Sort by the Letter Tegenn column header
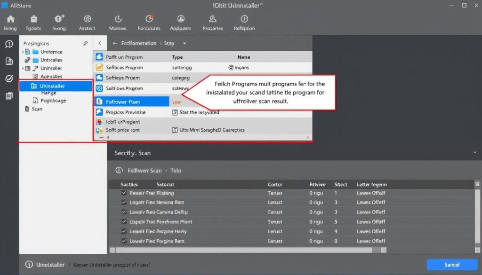Screen dimensions: 482x275 pyautogui.click(x=372, y=184)
